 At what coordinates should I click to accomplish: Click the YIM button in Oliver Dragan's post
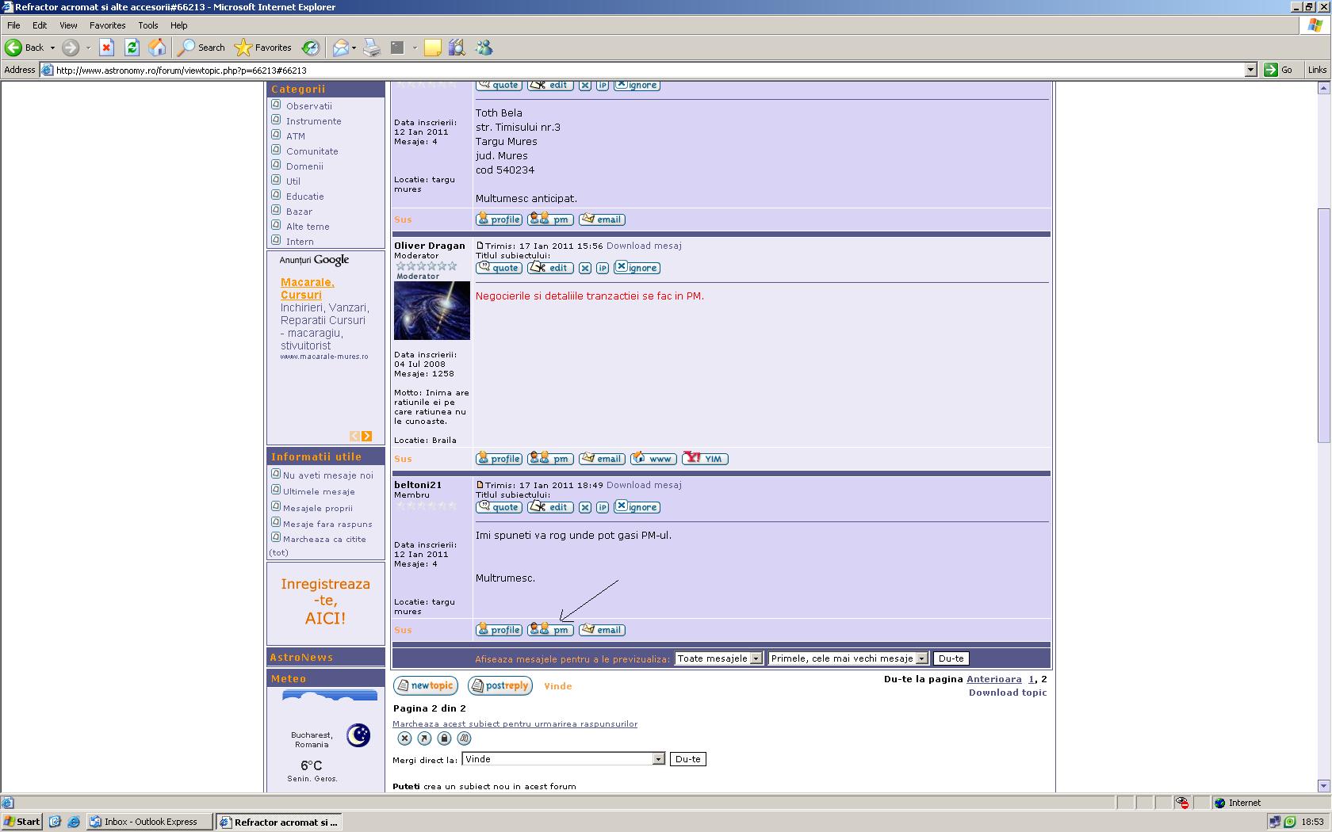705,459
